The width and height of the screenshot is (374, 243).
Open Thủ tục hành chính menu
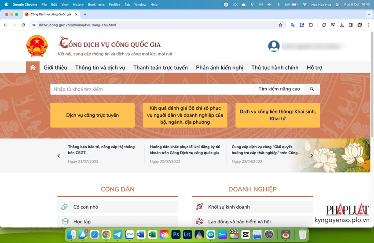[275, 67]
